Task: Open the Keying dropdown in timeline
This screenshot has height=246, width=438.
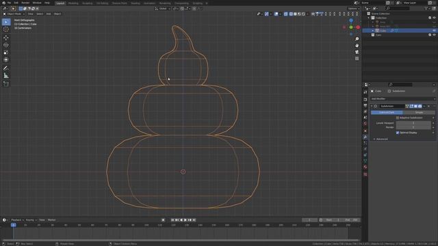Action: point(31,220)
